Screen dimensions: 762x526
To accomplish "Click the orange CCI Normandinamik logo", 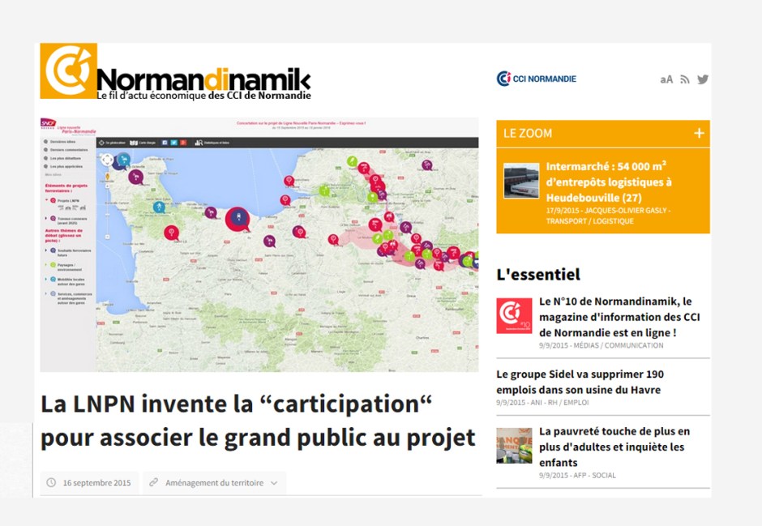I will click(x=68, y=71).
